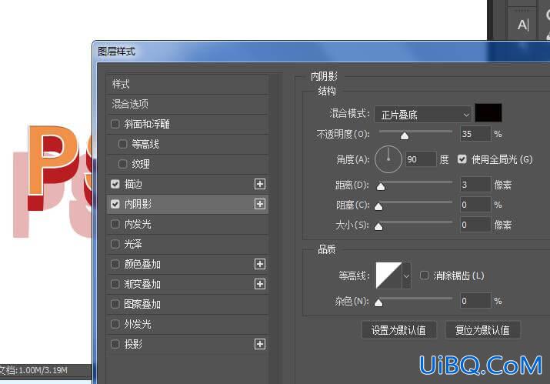550x384 pixels.
Task: Uncheck the 描边 stroke checkbox
Action: click(x=115, y=184)
